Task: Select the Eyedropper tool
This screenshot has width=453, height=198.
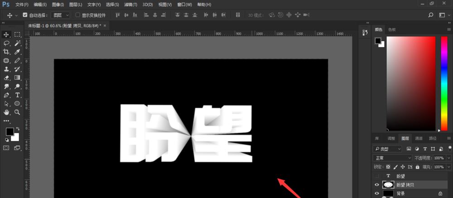Action: pyautogui.click(x=17, y=52)
